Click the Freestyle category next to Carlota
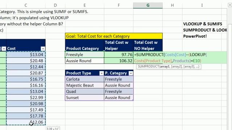The height and width of the screenshot is (130, 232). tap(119, 79)
